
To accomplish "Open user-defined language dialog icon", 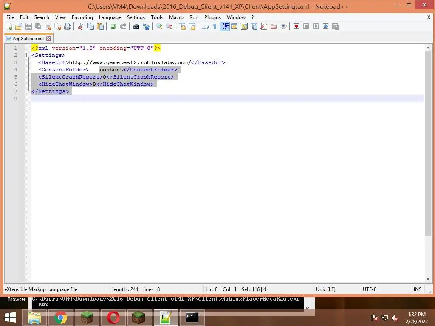I will (x=234, y=26).
